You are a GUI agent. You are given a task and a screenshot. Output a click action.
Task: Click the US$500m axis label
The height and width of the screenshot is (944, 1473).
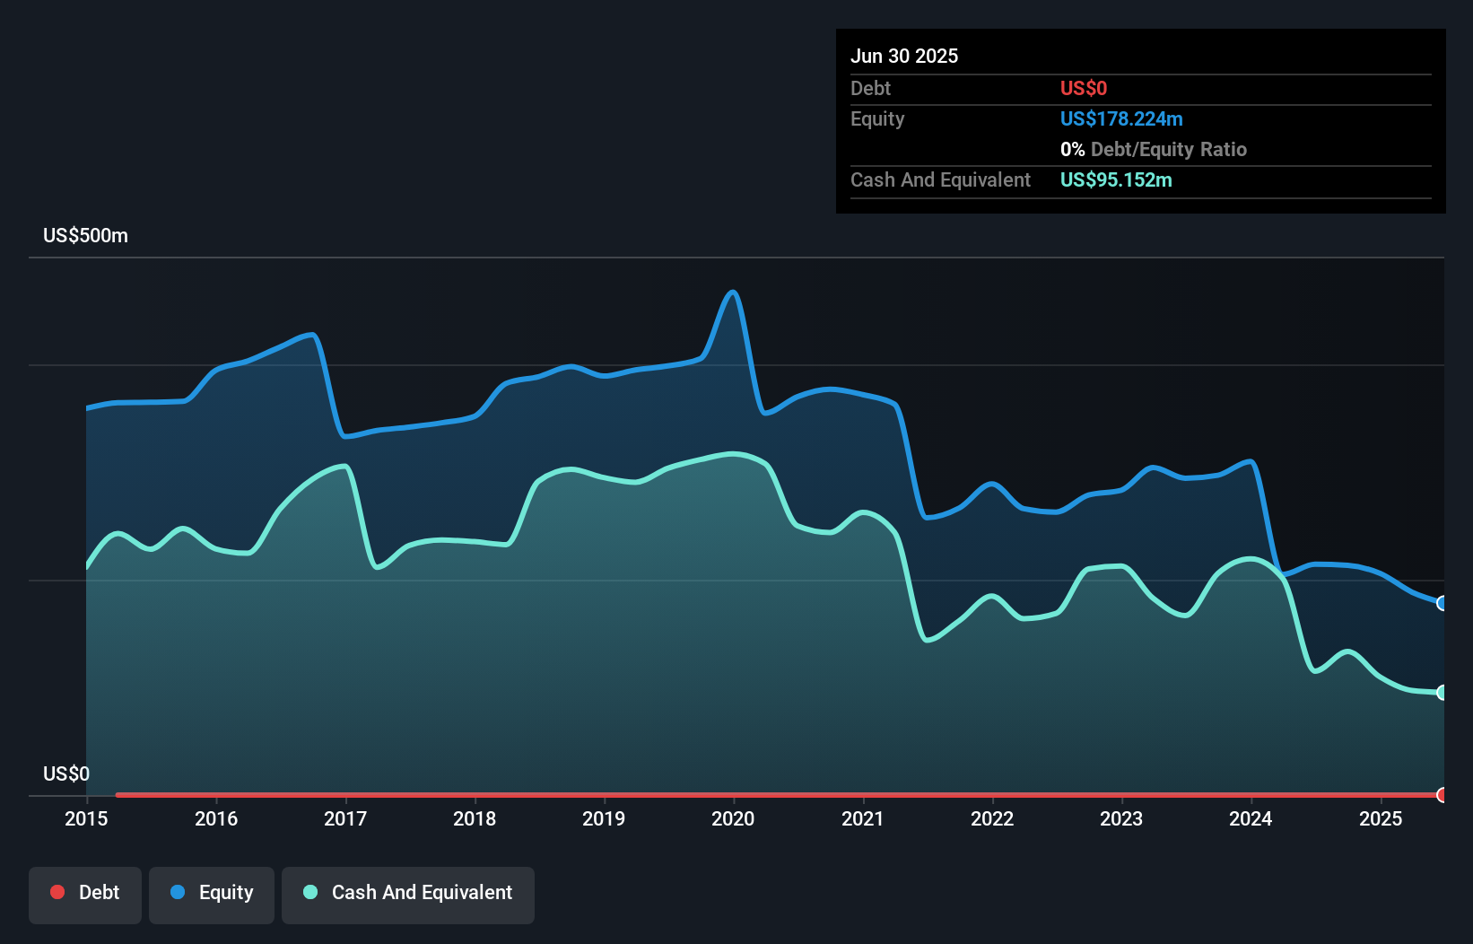click(x=83, y=235)
